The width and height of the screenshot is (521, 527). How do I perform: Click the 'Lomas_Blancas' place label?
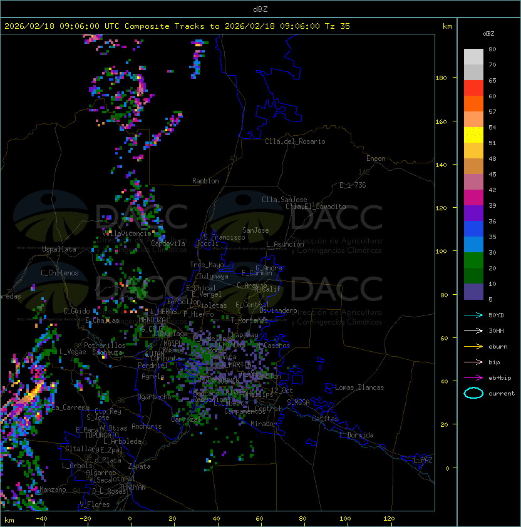[359, 387]
